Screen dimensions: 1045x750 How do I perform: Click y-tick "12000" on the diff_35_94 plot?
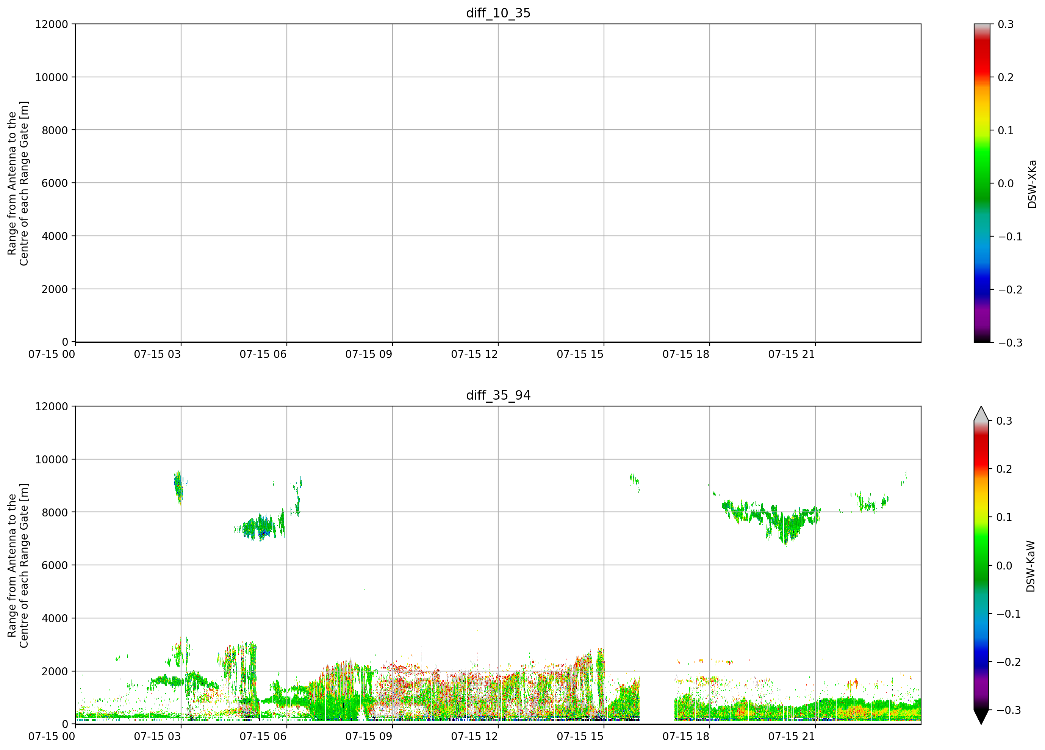click(52, 406)
